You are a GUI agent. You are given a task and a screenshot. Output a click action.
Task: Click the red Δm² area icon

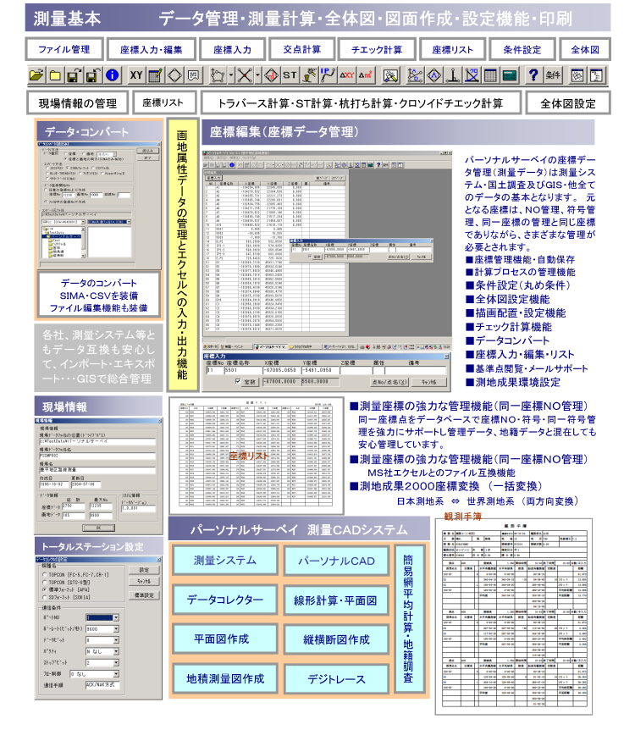365,75
